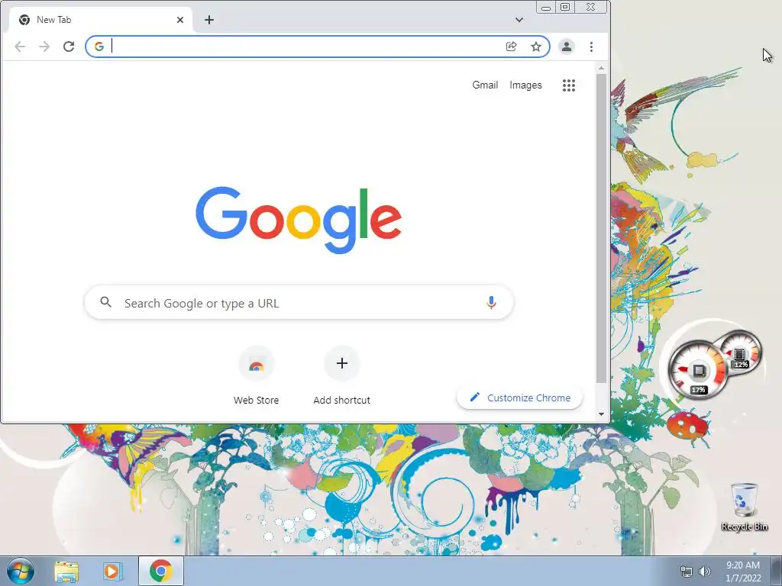Viewport: 782px width, 586px height.
Task: Close the New Tab tab
Action: point(180,20)
